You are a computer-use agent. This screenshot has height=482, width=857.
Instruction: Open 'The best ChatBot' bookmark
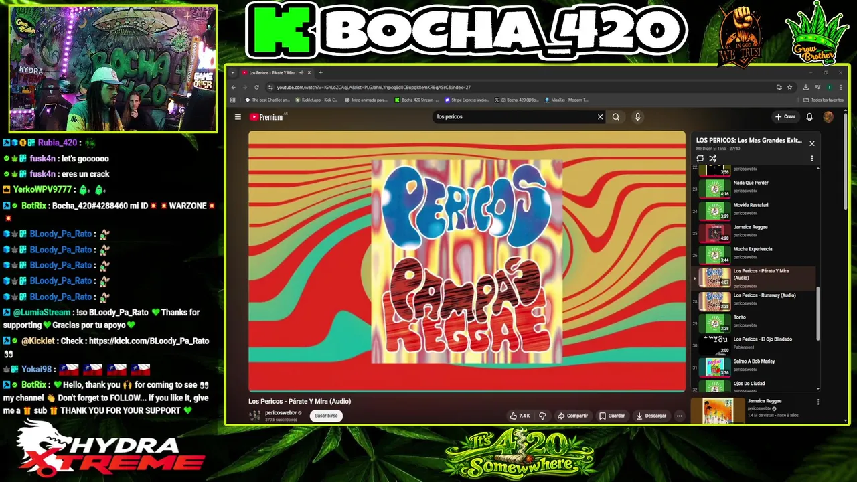coord(267,100)
